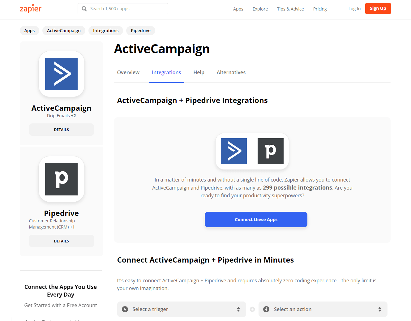Open DETAILS under Pipedrive

(x=62, y=241)
